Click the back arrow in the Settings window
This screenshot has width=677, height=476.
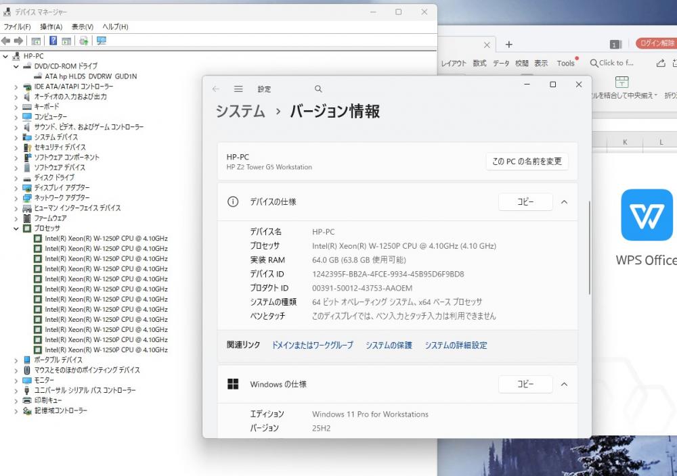coord(216,89)
